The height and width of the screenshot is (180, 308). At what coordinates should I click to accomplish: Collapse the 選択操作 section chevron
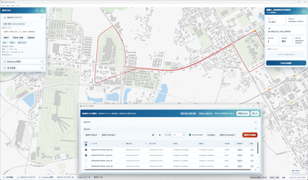[x=256, y=129]
